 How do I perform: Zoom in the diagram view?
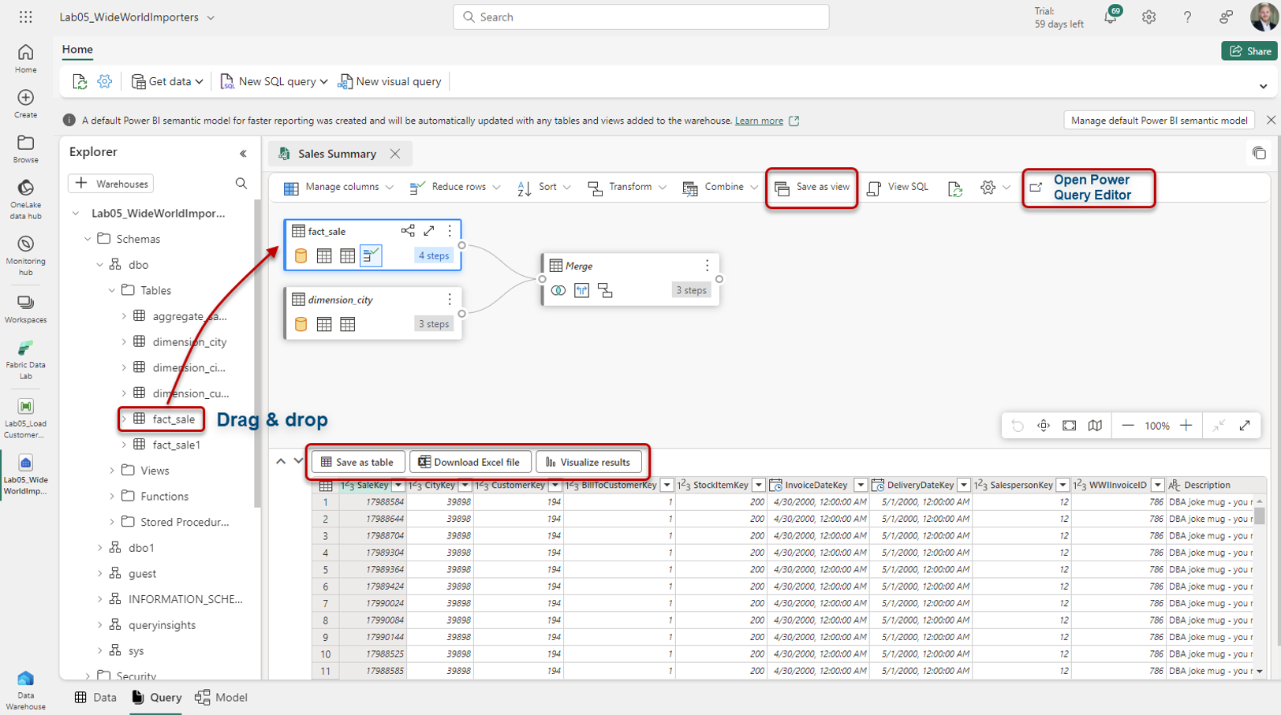pyautogui.click(x=1186, y=426)
